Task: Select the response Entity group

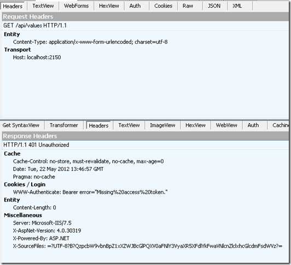Action: coord(12,200)
